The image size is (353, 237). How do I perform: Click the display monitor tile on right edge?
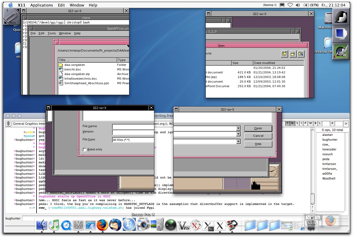pos(341,33)
